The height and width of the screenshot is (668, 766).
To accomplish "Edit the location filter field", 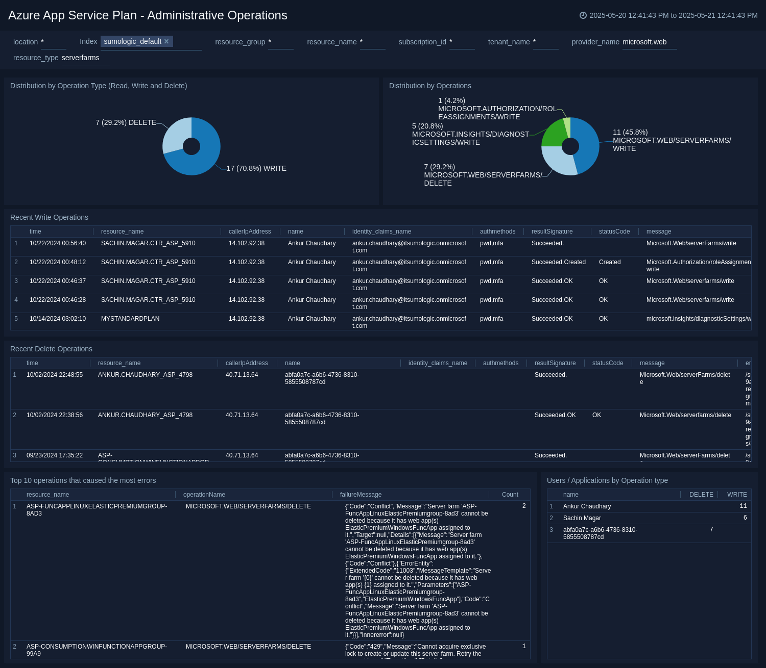I will click(54, 42).
